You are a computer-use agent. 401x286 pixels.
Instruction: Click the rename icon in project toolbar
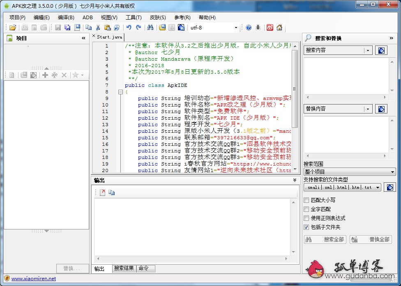pos(55,75)
